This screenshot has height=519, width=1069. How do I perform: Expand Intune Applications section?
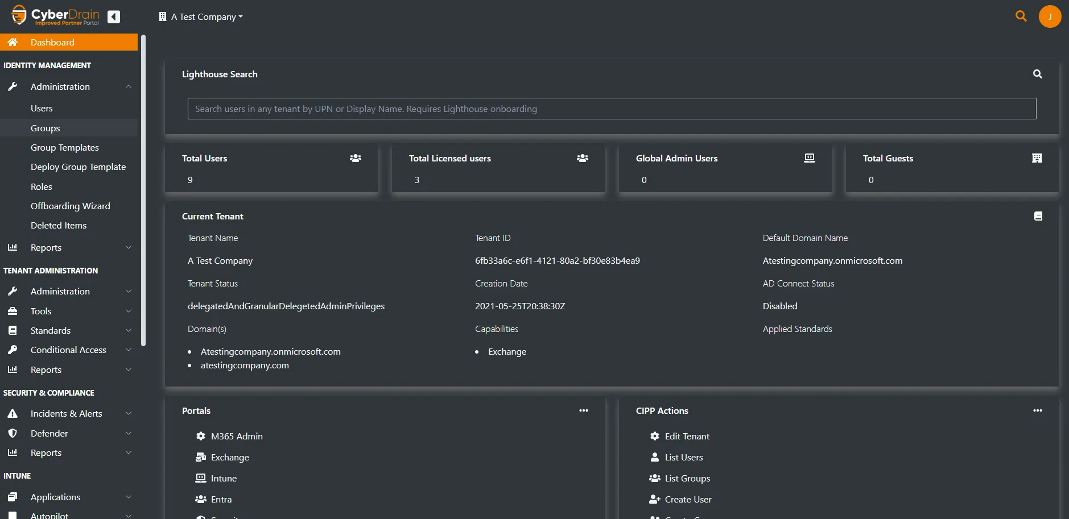click(69, 497)
